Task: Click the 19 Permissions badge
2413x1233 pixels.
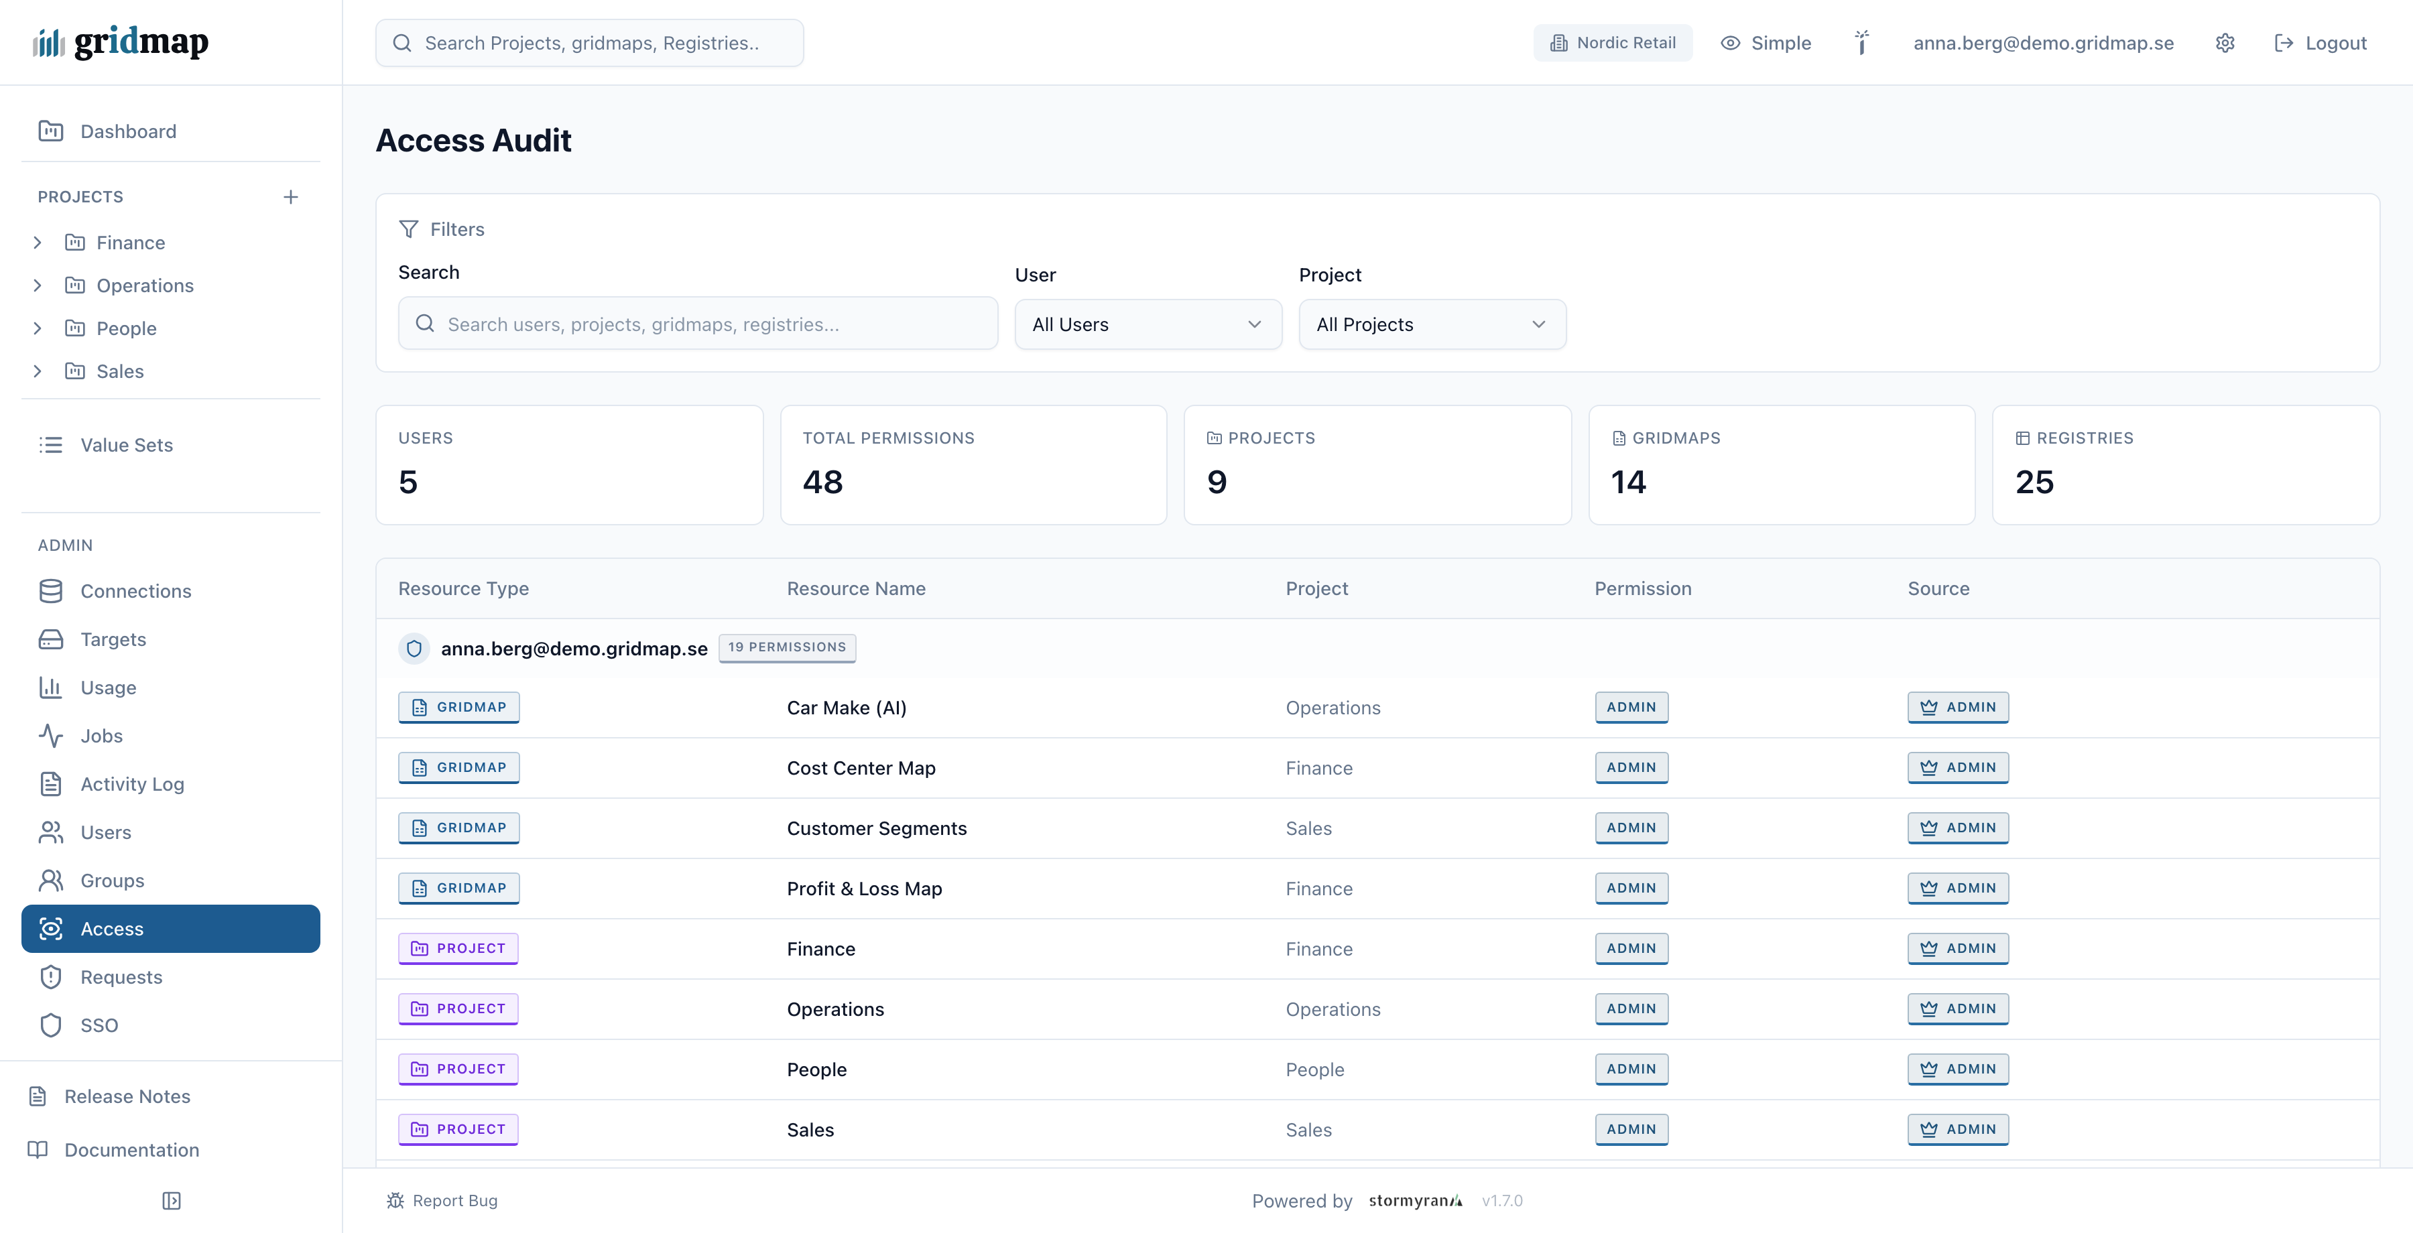Action: 787,648
